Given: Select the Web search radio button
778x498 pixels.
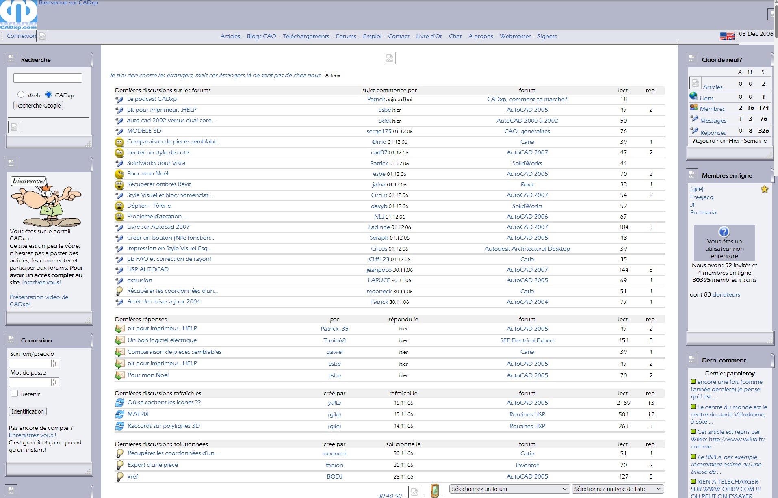Looking at the screenshot, I should point(21,95).
